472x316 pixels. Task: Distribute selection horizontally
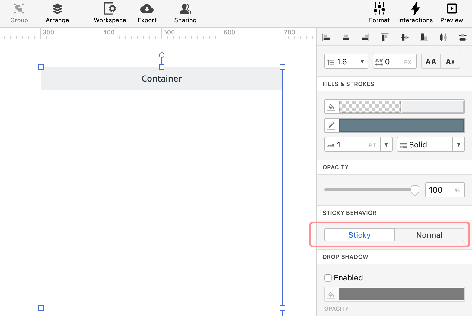point(443,37)
